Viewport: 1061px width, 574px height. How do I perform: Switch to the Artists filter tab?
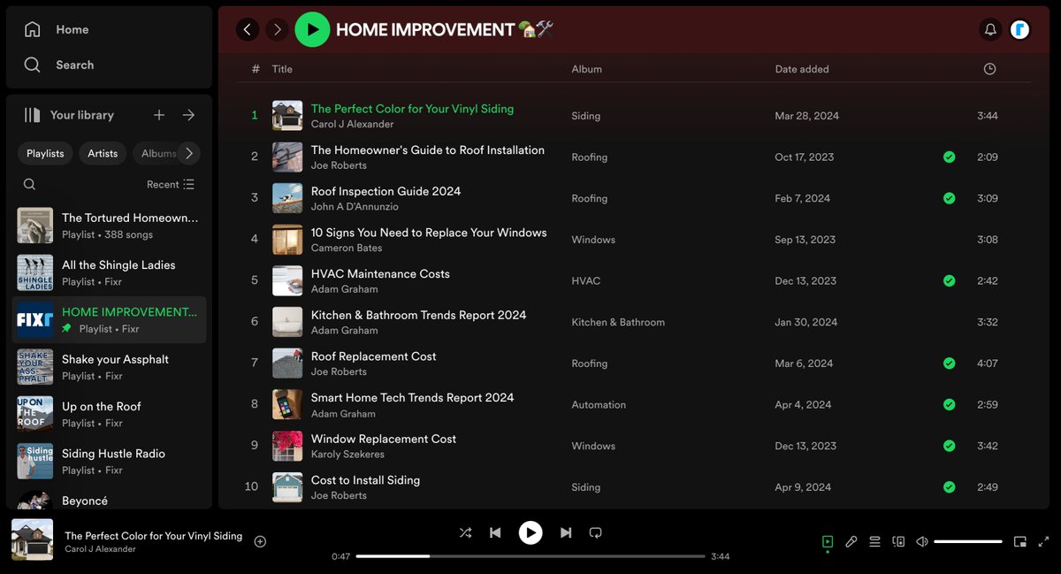[x=102, y=153]
